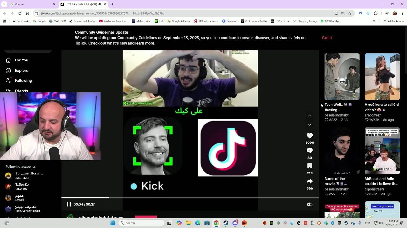This screenshot has width=407, height=228.
Task: Click the taskbar Search box
Action: tap(141, 223)
